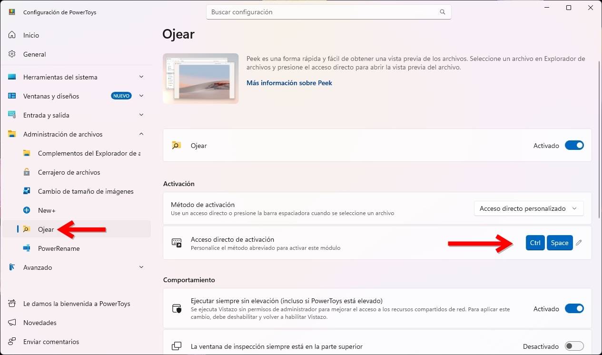Click the Activación section heading

point(178,184)
